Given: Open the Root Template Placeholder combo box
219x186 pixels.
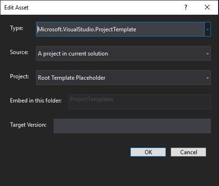Looking at the screenshot, I should pos(123,78).
